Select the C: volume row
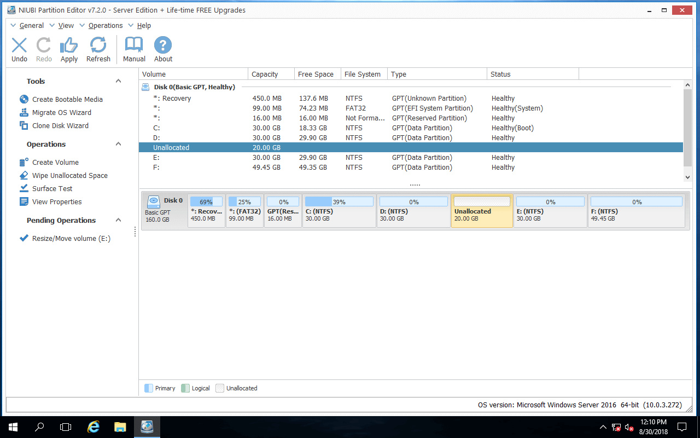 click(x=411, y=128)
